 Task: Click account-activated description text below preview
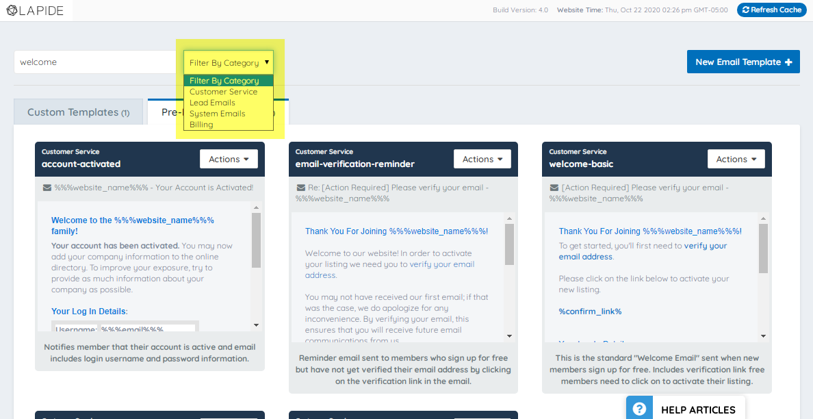150,353
